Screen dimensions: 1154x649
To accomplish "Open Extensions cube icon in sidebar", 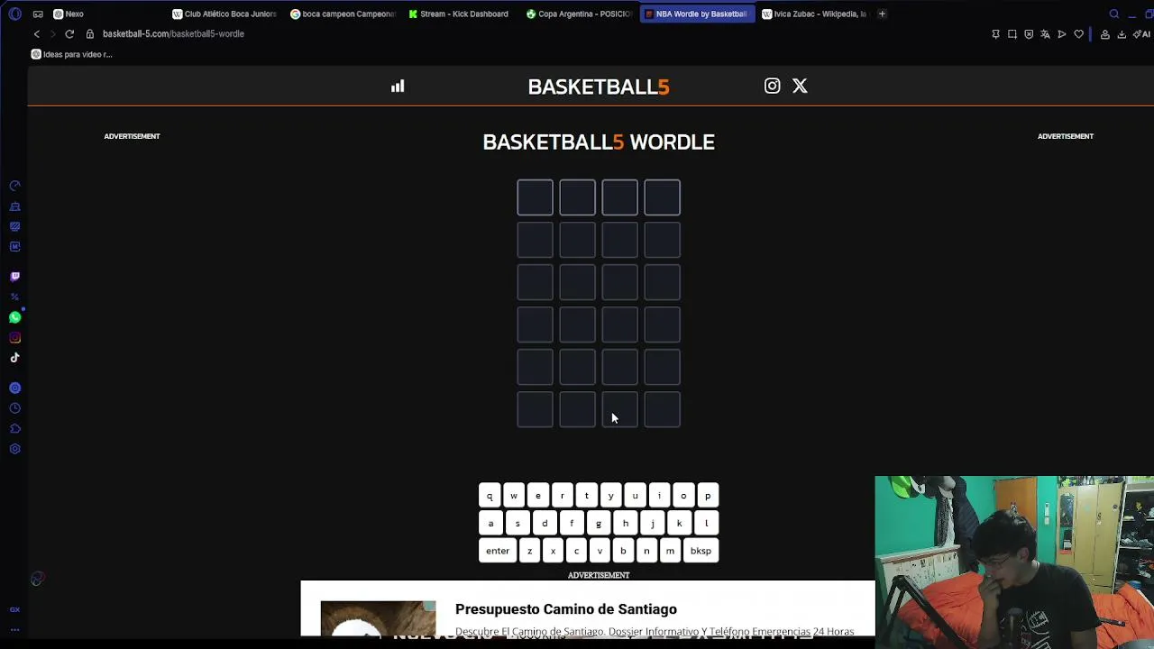I will coord(14,429).
